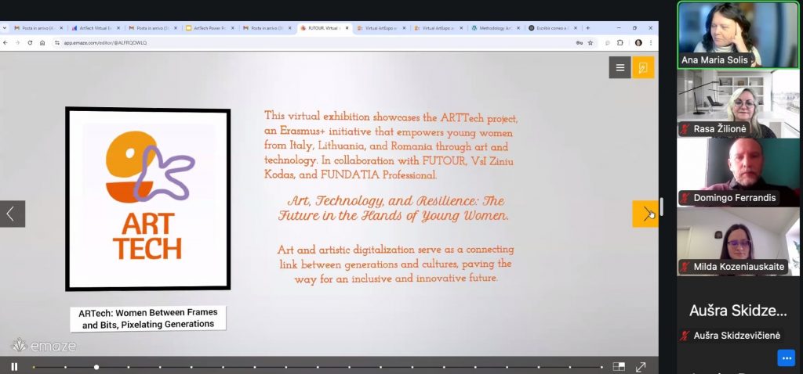Click the paragraph starting This virtual exhibition showcases
803x374 pixels.
click(x=391, y=145)
